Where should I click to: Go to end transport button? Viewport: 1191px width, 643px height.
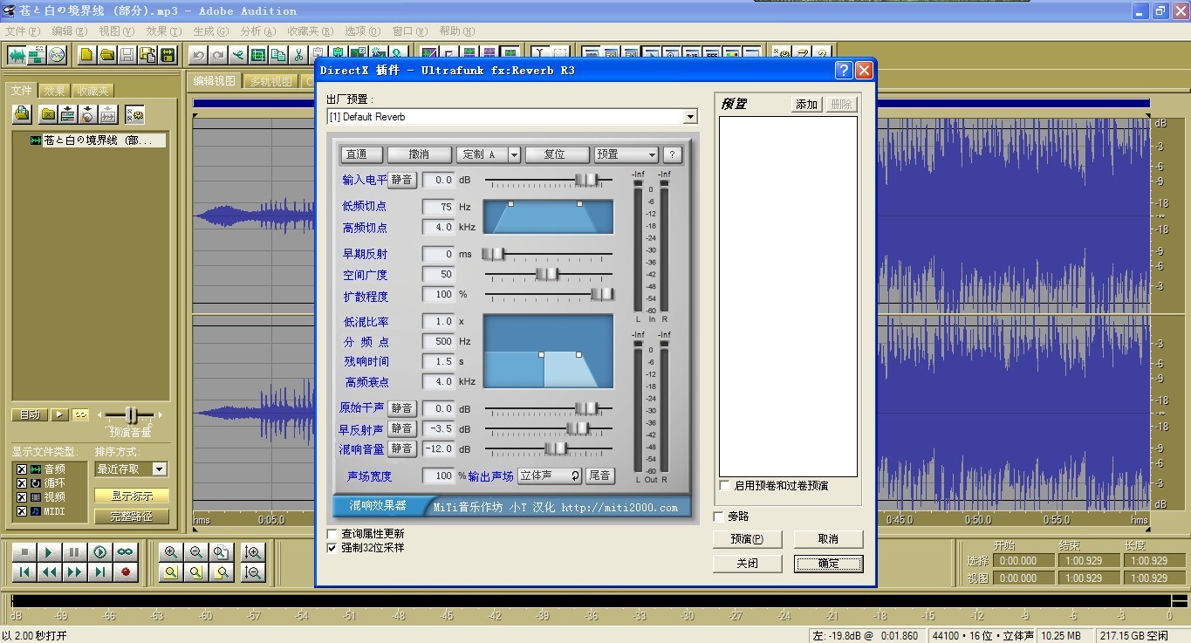(100, 572)
